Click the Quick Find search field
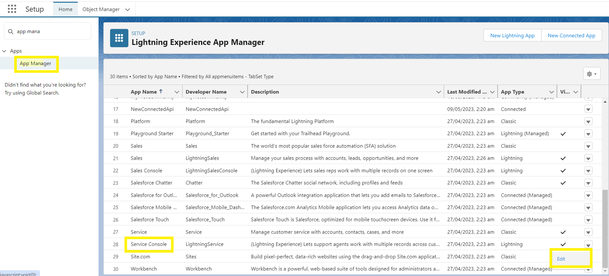609x276 pixels. click(48, 31)
